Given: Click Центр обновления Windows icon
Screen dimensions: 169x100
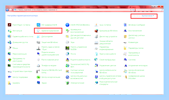Looking at the screenshot, I should (125, 71).
